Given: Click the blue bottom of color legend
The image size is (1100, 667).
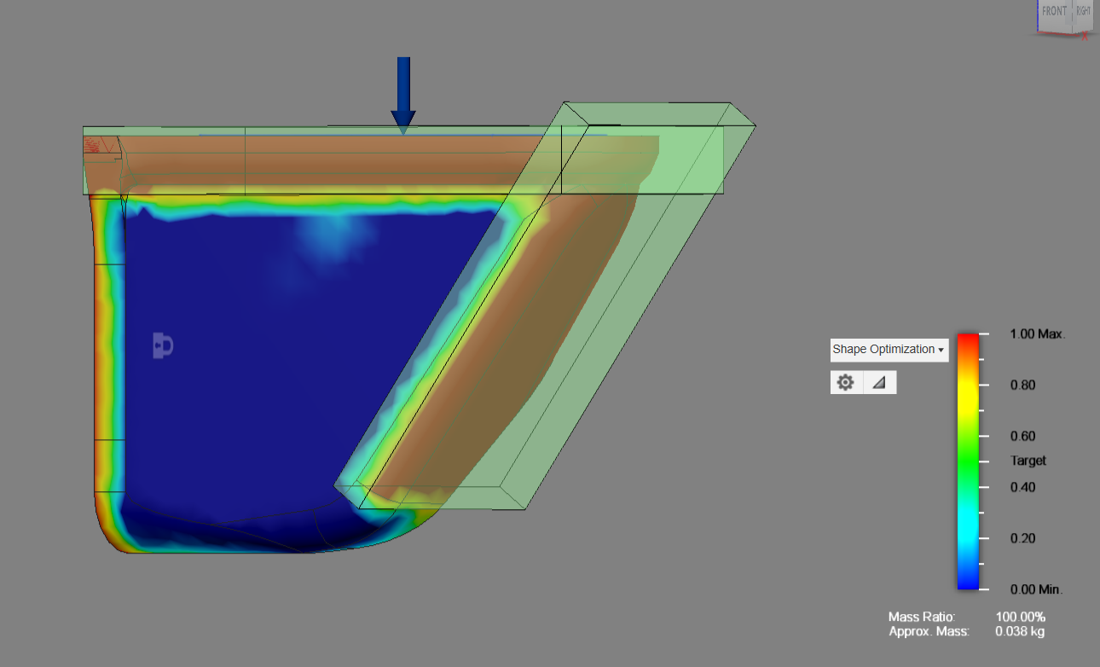Looking at the screenshot, I should coord(967,582).
